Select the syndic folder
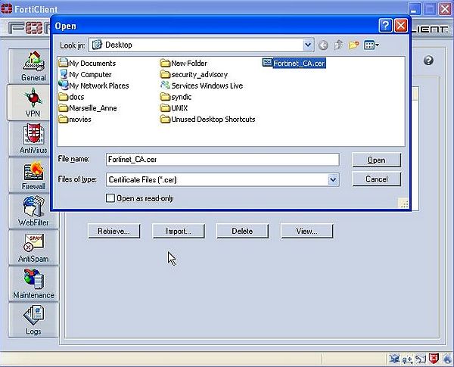The image size is (454, 367). pos(176,97)
